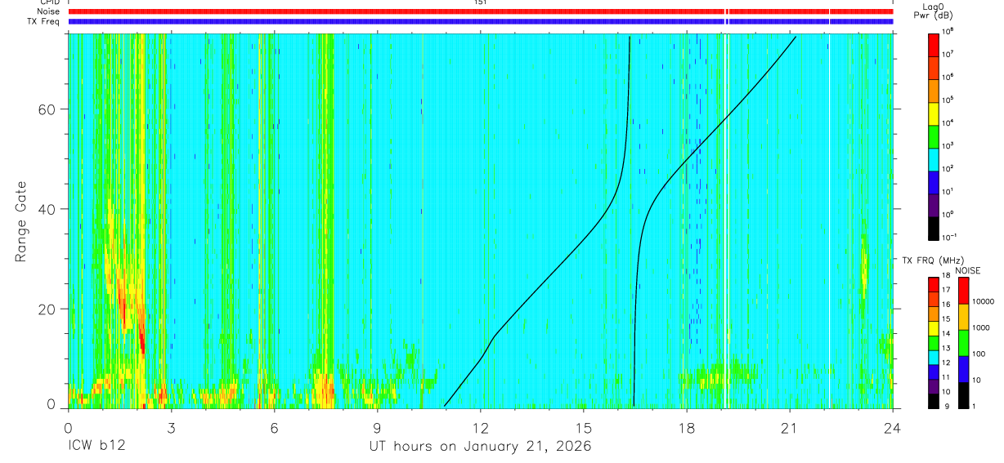Viewport: 1004px width, 463px height.
Task: Click the cyan 12–13 MHz segment in TX FRQ colorbar
Action: [x=935, y=358]
